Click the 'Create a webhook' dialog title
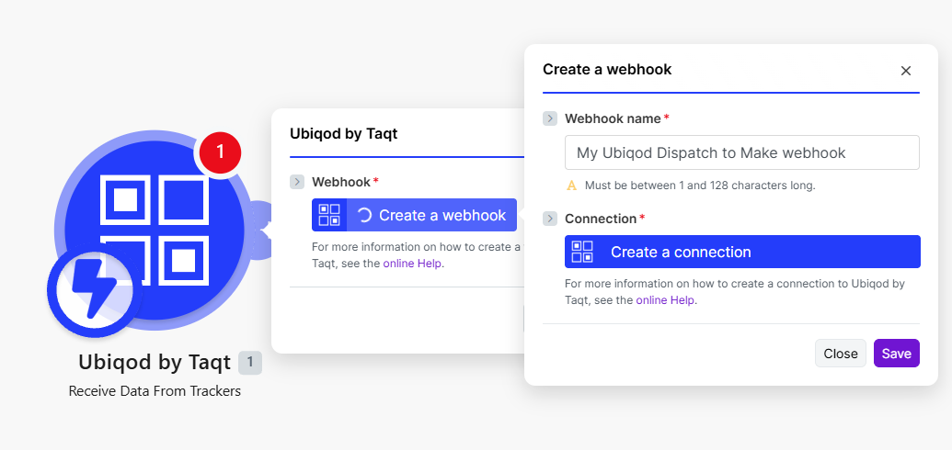This screenshot has width=952, height=450. (x=607, y=69)
